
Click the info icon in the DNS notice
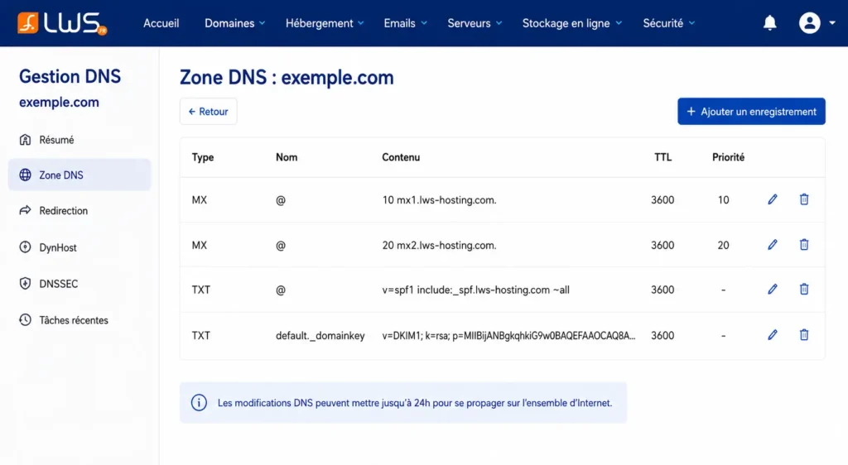tap(199, 403)
